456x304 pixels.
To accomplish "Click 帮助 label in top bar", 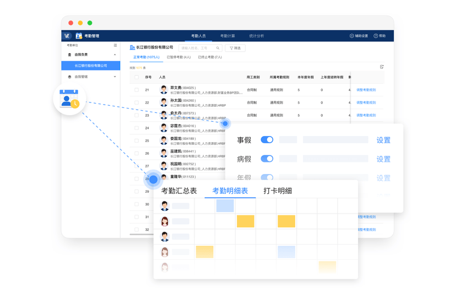I will coord(382,36).
